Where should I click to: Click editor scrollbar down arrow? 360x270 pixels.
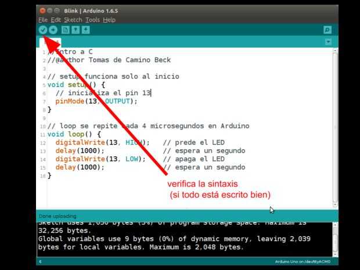335,204
